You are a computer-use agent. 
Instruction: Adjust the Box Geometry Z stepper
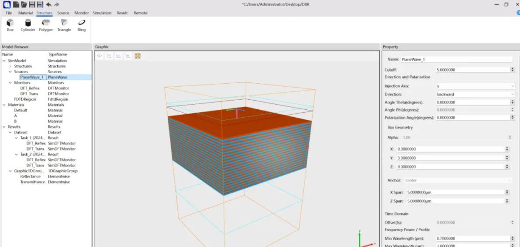[x=507, y=167]
